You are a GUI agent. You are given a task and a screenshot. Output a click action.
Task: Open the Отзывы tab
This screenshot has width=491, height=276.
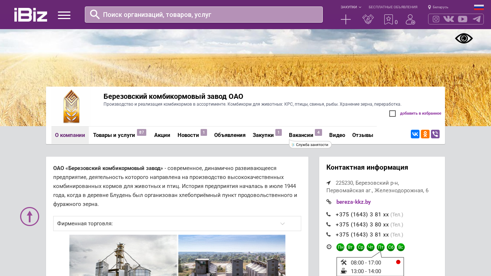coord(363,135)
